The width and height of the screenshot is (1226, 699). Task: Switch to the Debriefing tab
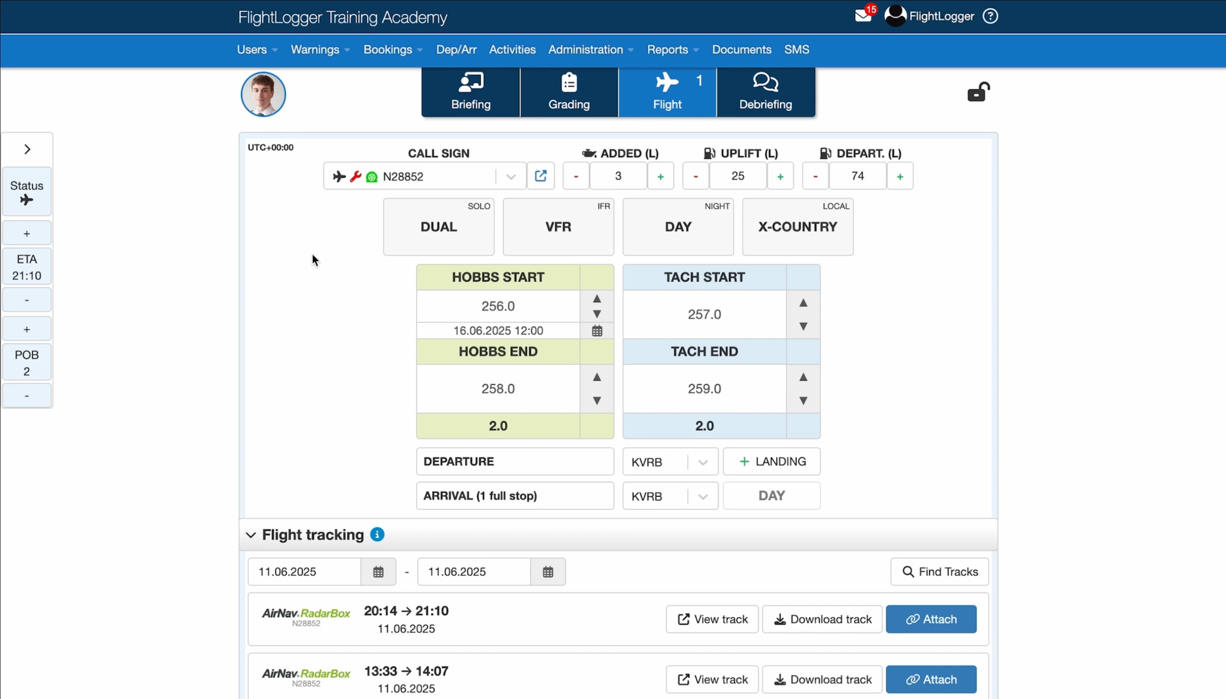765,92
